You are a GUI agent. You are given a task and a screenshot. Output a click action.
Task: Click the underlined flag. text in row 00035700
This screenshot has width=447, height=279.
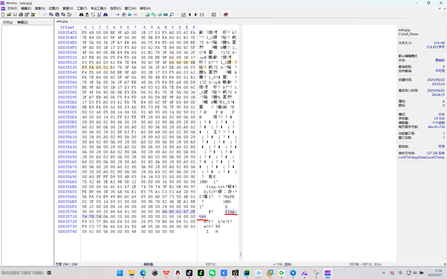pos(231,211)
